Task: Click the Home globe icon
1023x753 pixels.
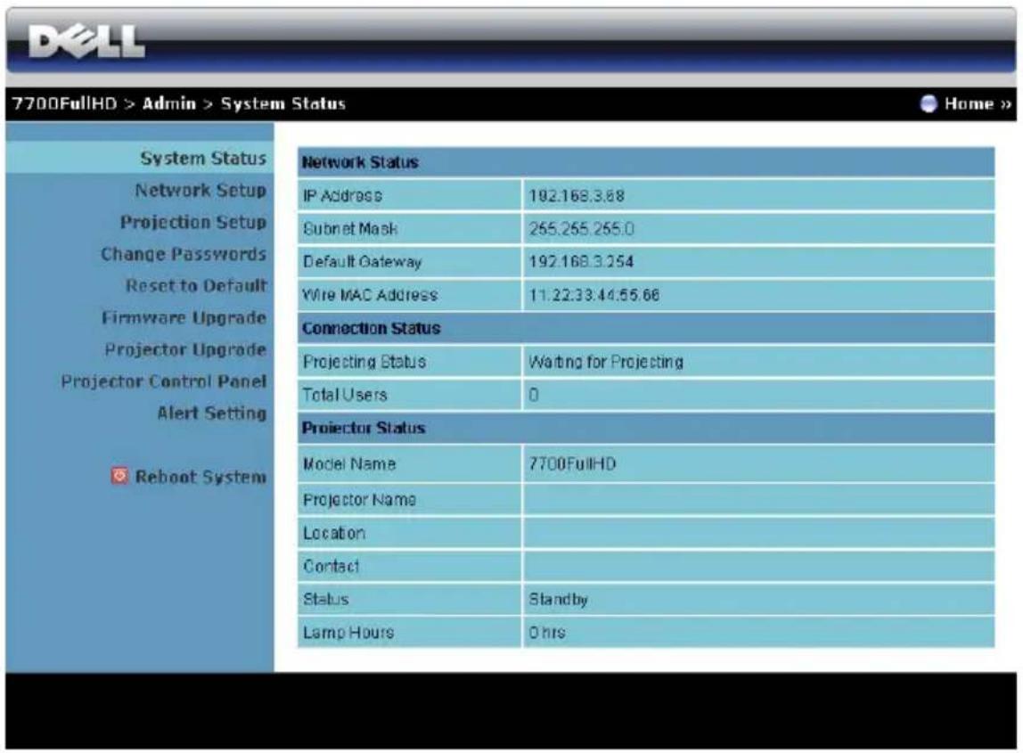Action: click(x=929, y=103)
